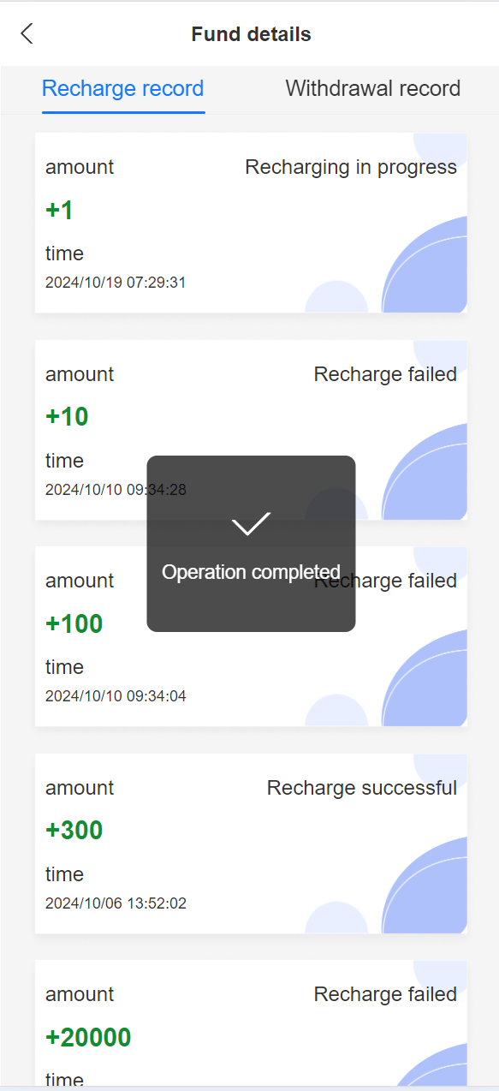
Task: Select the Recharge record tab
Action: click(x=122, y=88)
